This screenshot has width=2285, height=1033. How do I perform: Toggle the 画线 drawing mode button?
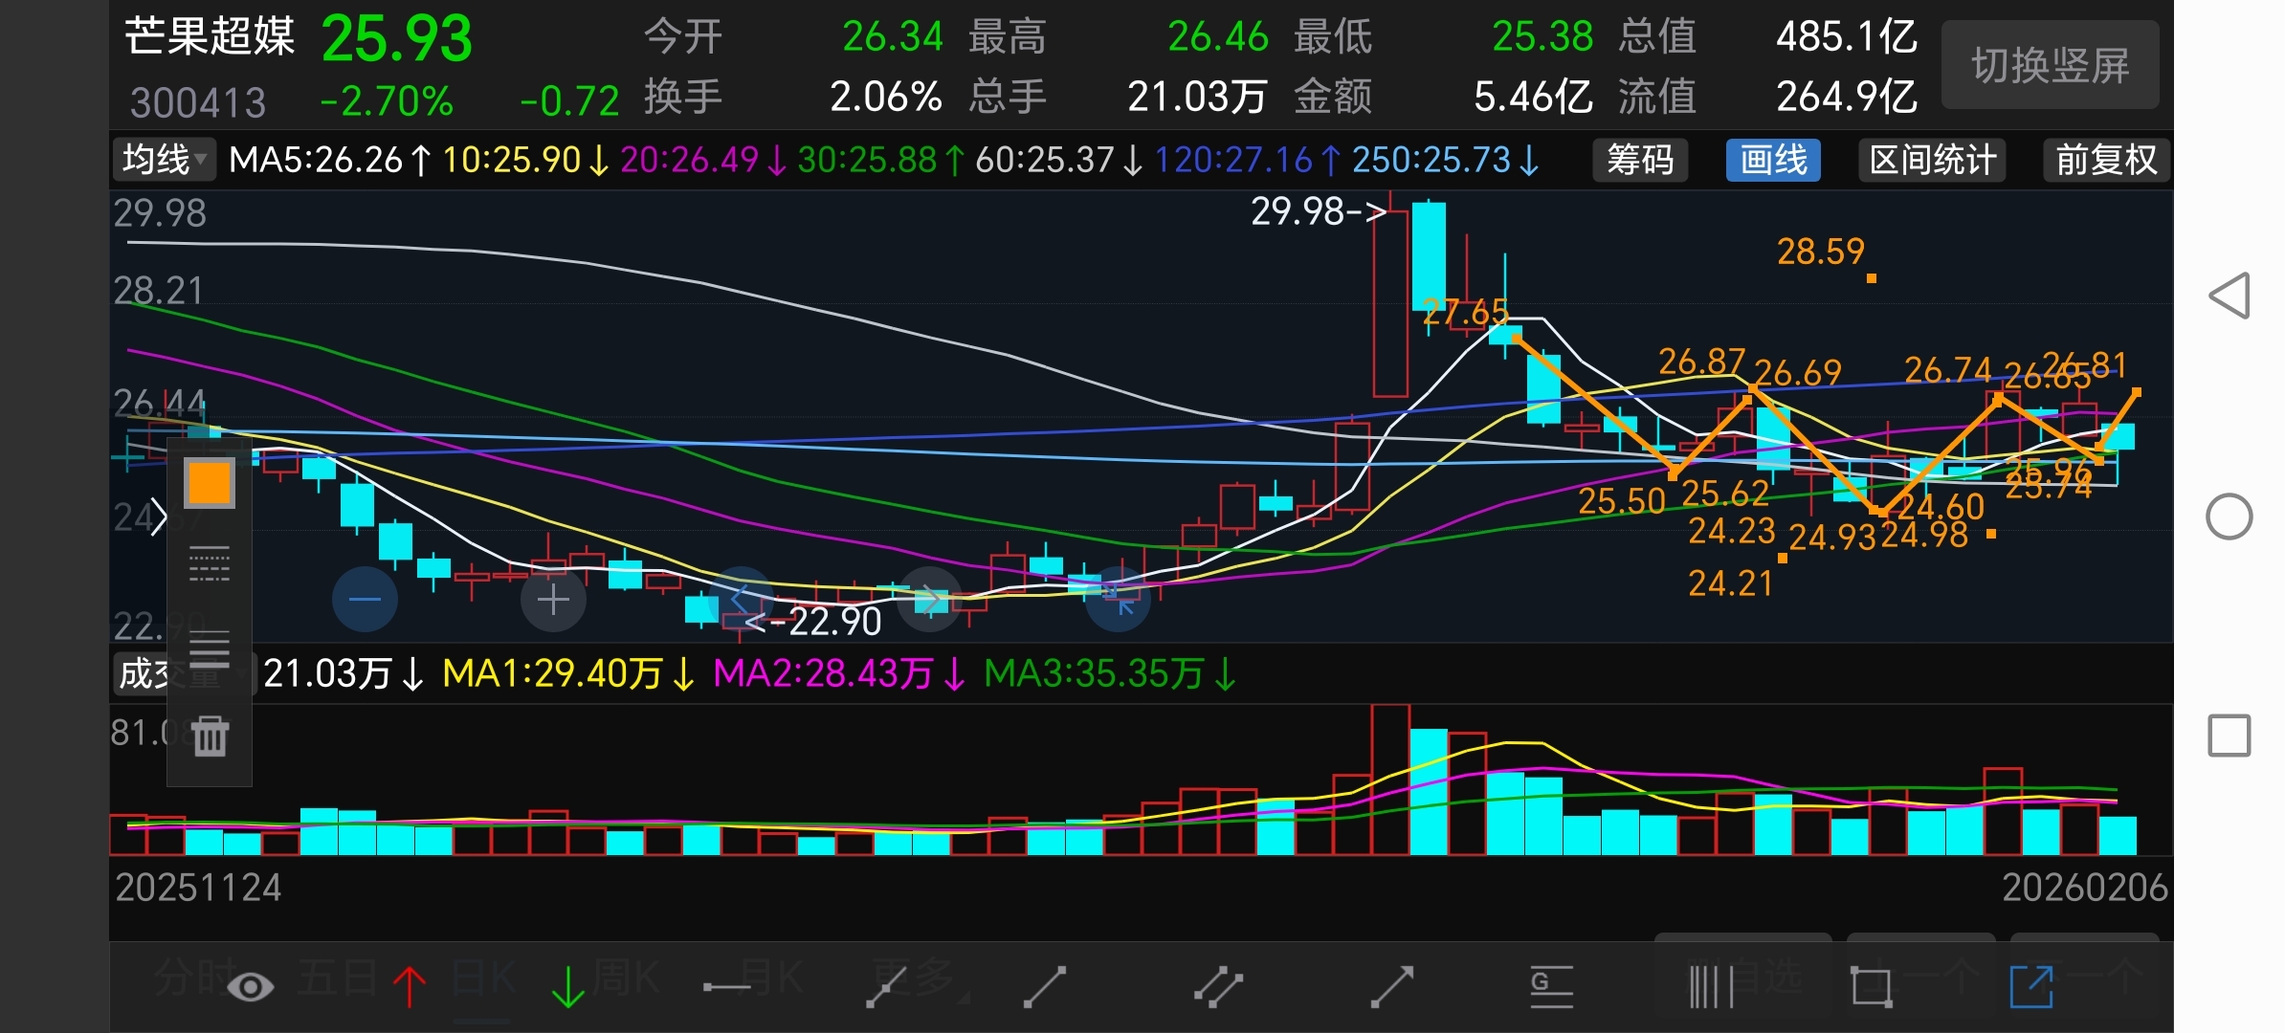point(1773,160)
